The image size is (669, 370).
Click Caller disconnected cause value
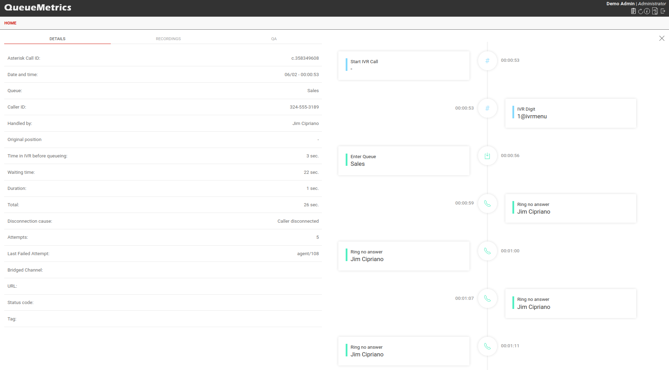click(298, 221)
